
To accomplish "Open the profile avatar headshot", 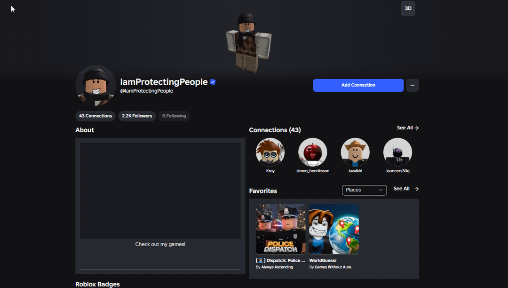I will (x=95, y=86).
